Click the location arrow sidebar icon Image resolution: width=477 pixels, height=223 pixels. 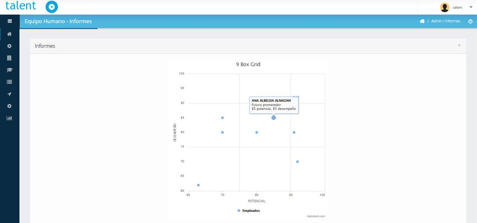coord(9,94)
